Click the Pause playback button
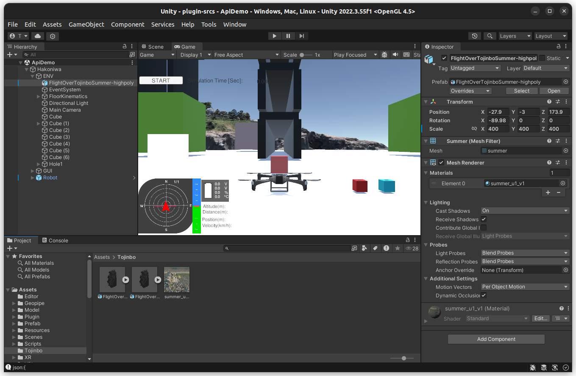The image size is (576, 376). tap(288, 36)
